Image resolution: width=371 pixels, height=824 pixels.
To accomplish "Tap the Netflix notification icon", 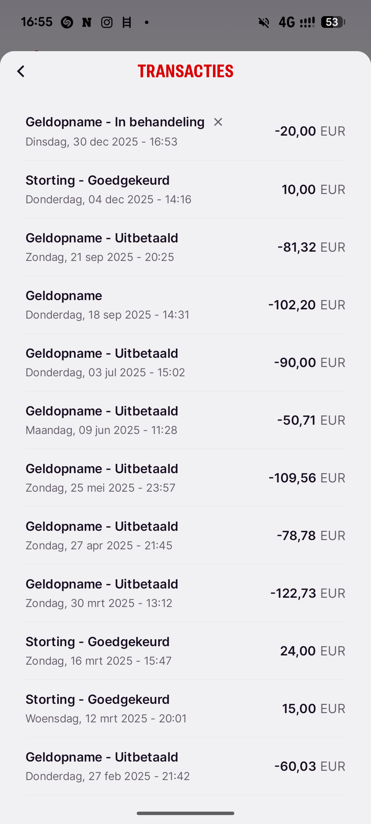I will (87, 23).
